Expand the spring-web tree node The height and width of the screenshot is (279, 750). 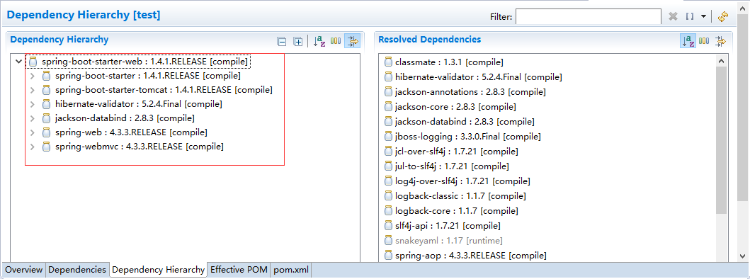point(32,132)
